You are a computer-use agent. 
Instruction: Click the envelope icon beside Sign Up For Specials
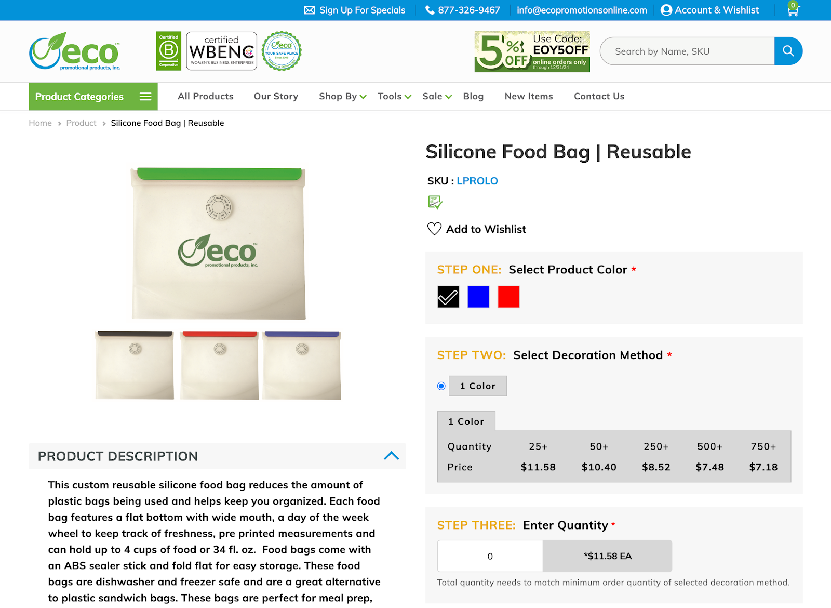coord(310,10)
